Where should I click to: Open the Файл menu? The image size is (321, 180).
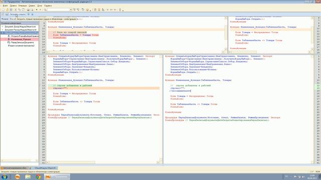coord(5,5)
